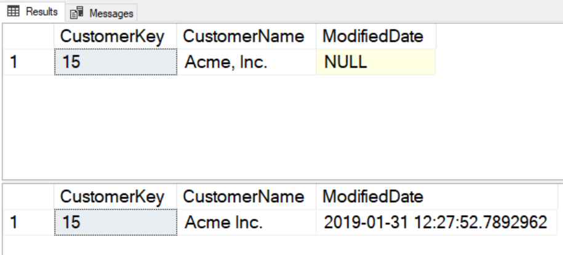This screenshot has height=255, width=563.
Task: Click the NULL ModifiedDate cell
Action: tap(375, 62)
